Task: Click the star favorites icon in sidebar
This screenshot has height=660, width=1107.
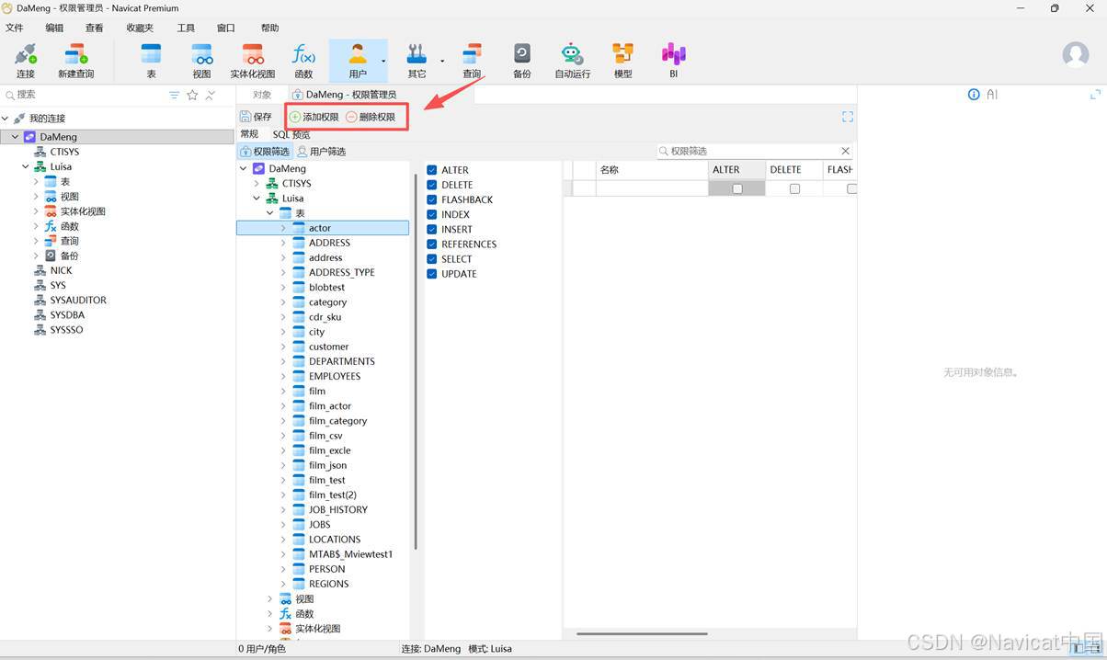Action: tap(192, 95)
